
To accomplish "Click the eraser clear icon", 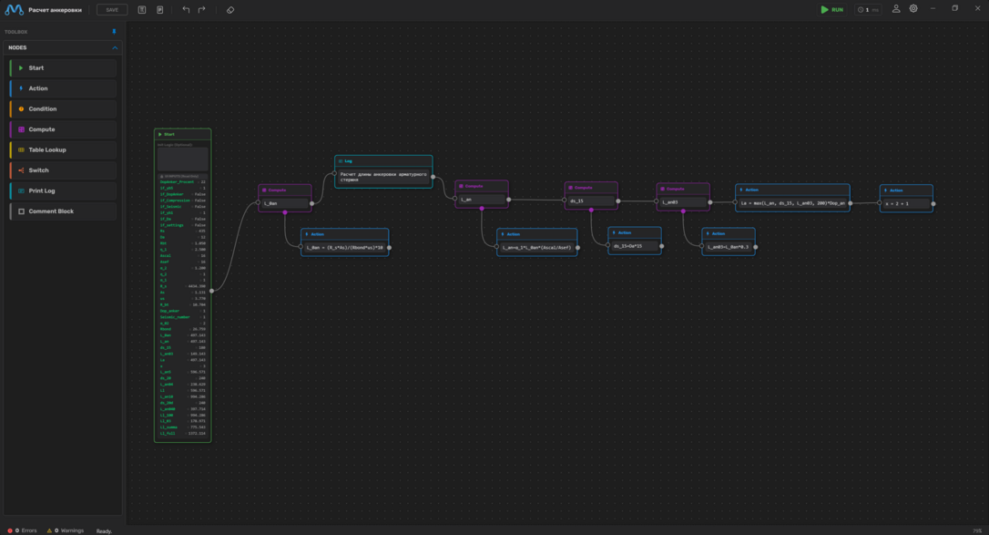I will (230, 10).
